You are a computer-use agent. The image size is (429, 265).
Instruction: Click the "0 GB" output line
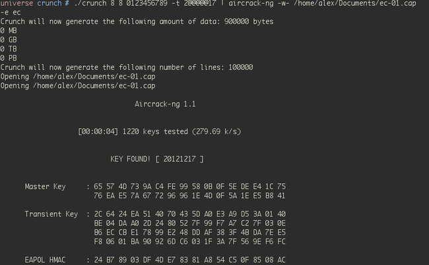pos(9,40)
